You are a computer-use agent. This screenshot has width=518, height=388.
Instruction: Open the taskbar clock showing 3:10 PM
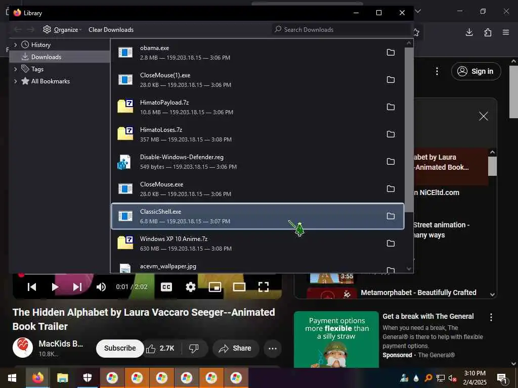(474, 378)
